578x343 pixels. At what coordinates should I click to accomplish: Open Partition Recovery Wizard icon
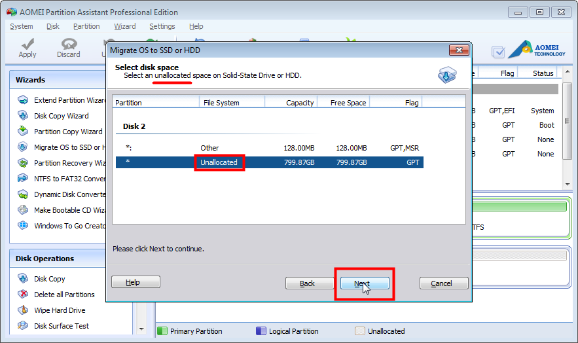click(23, 163)
